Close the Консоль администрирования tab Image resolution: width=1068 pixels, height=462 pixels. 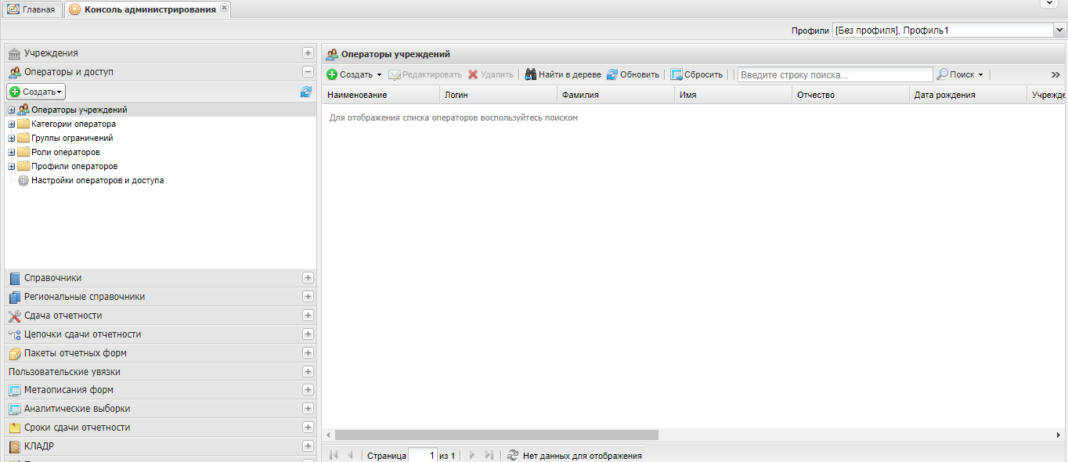pyautogui.click(x=225, y=8)
